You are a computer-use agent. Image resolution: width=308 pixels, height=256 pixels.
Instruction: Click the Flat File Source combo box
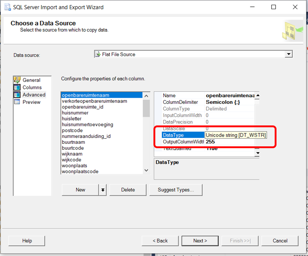(x=193, y=54)
